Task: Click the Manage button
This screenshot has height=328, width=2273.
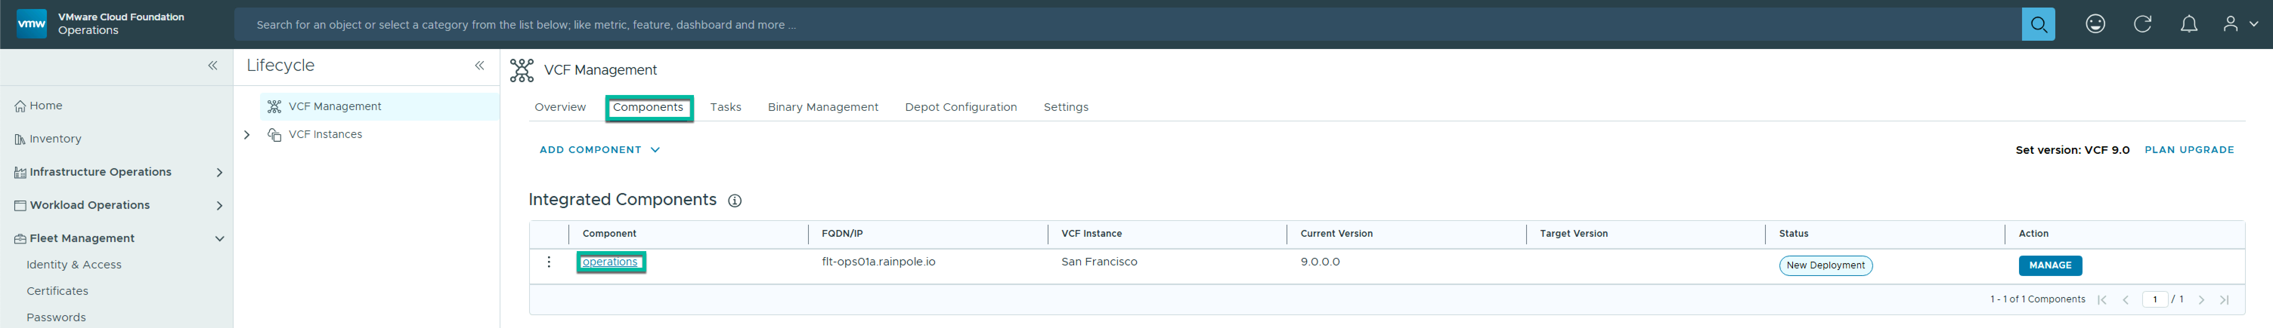Action: point(2049,265)
